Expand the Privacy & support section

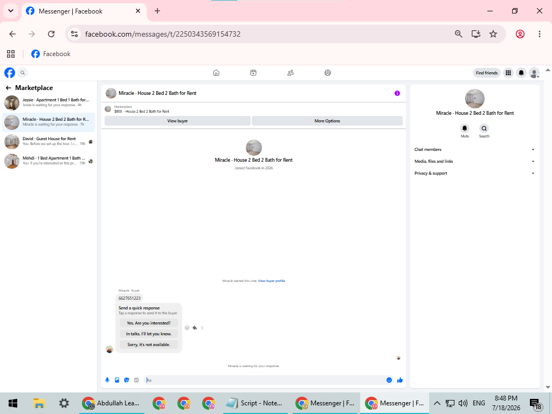(474, 173)
